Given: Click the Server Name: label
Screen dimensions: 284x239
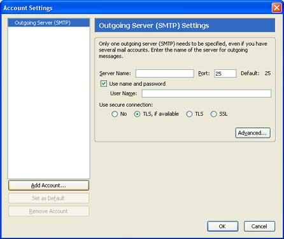Looking at the screenshot, I should pyautogui.click(x=115, y=73).
